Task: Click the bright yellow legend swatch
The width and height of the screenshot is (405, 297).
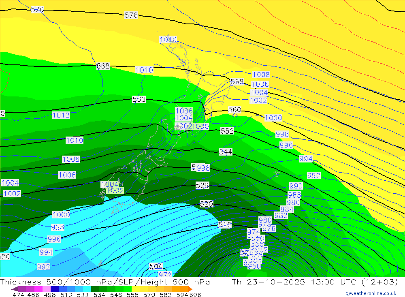Action: [x=136, y=289]
